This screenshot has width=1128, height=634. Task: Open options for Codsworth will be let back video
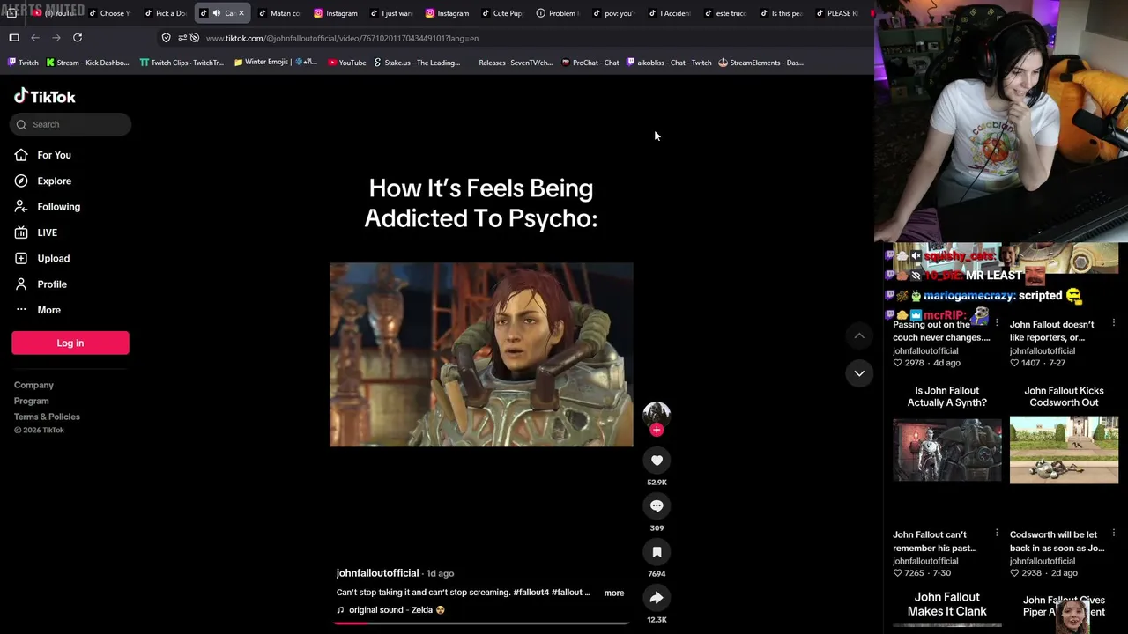pyautogui.click(x=1114, y=534)
